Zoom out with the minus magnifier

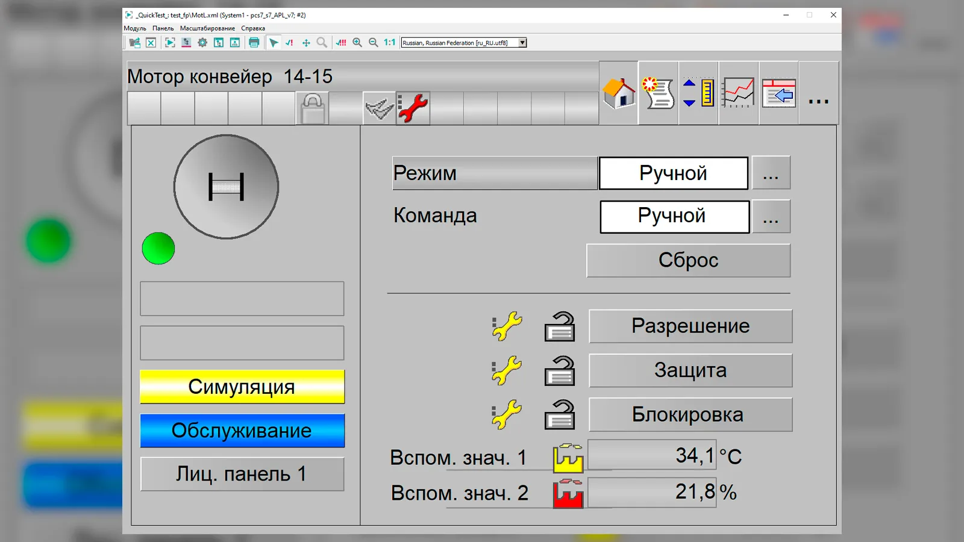[x=374, y=43]
